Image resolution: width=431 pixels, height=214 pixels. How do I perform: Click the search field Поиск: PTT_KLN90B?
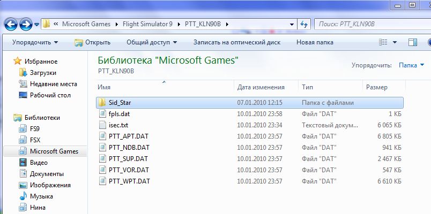tap(373, 24)
